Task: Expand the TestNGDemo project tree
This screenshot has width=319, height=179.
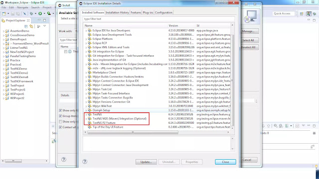Action: click(3, 69)
